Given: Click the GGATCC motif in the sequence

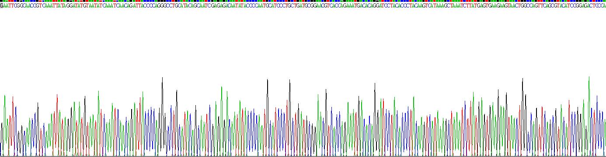Looking at the screenshot, I should click(x=381, y=6).
